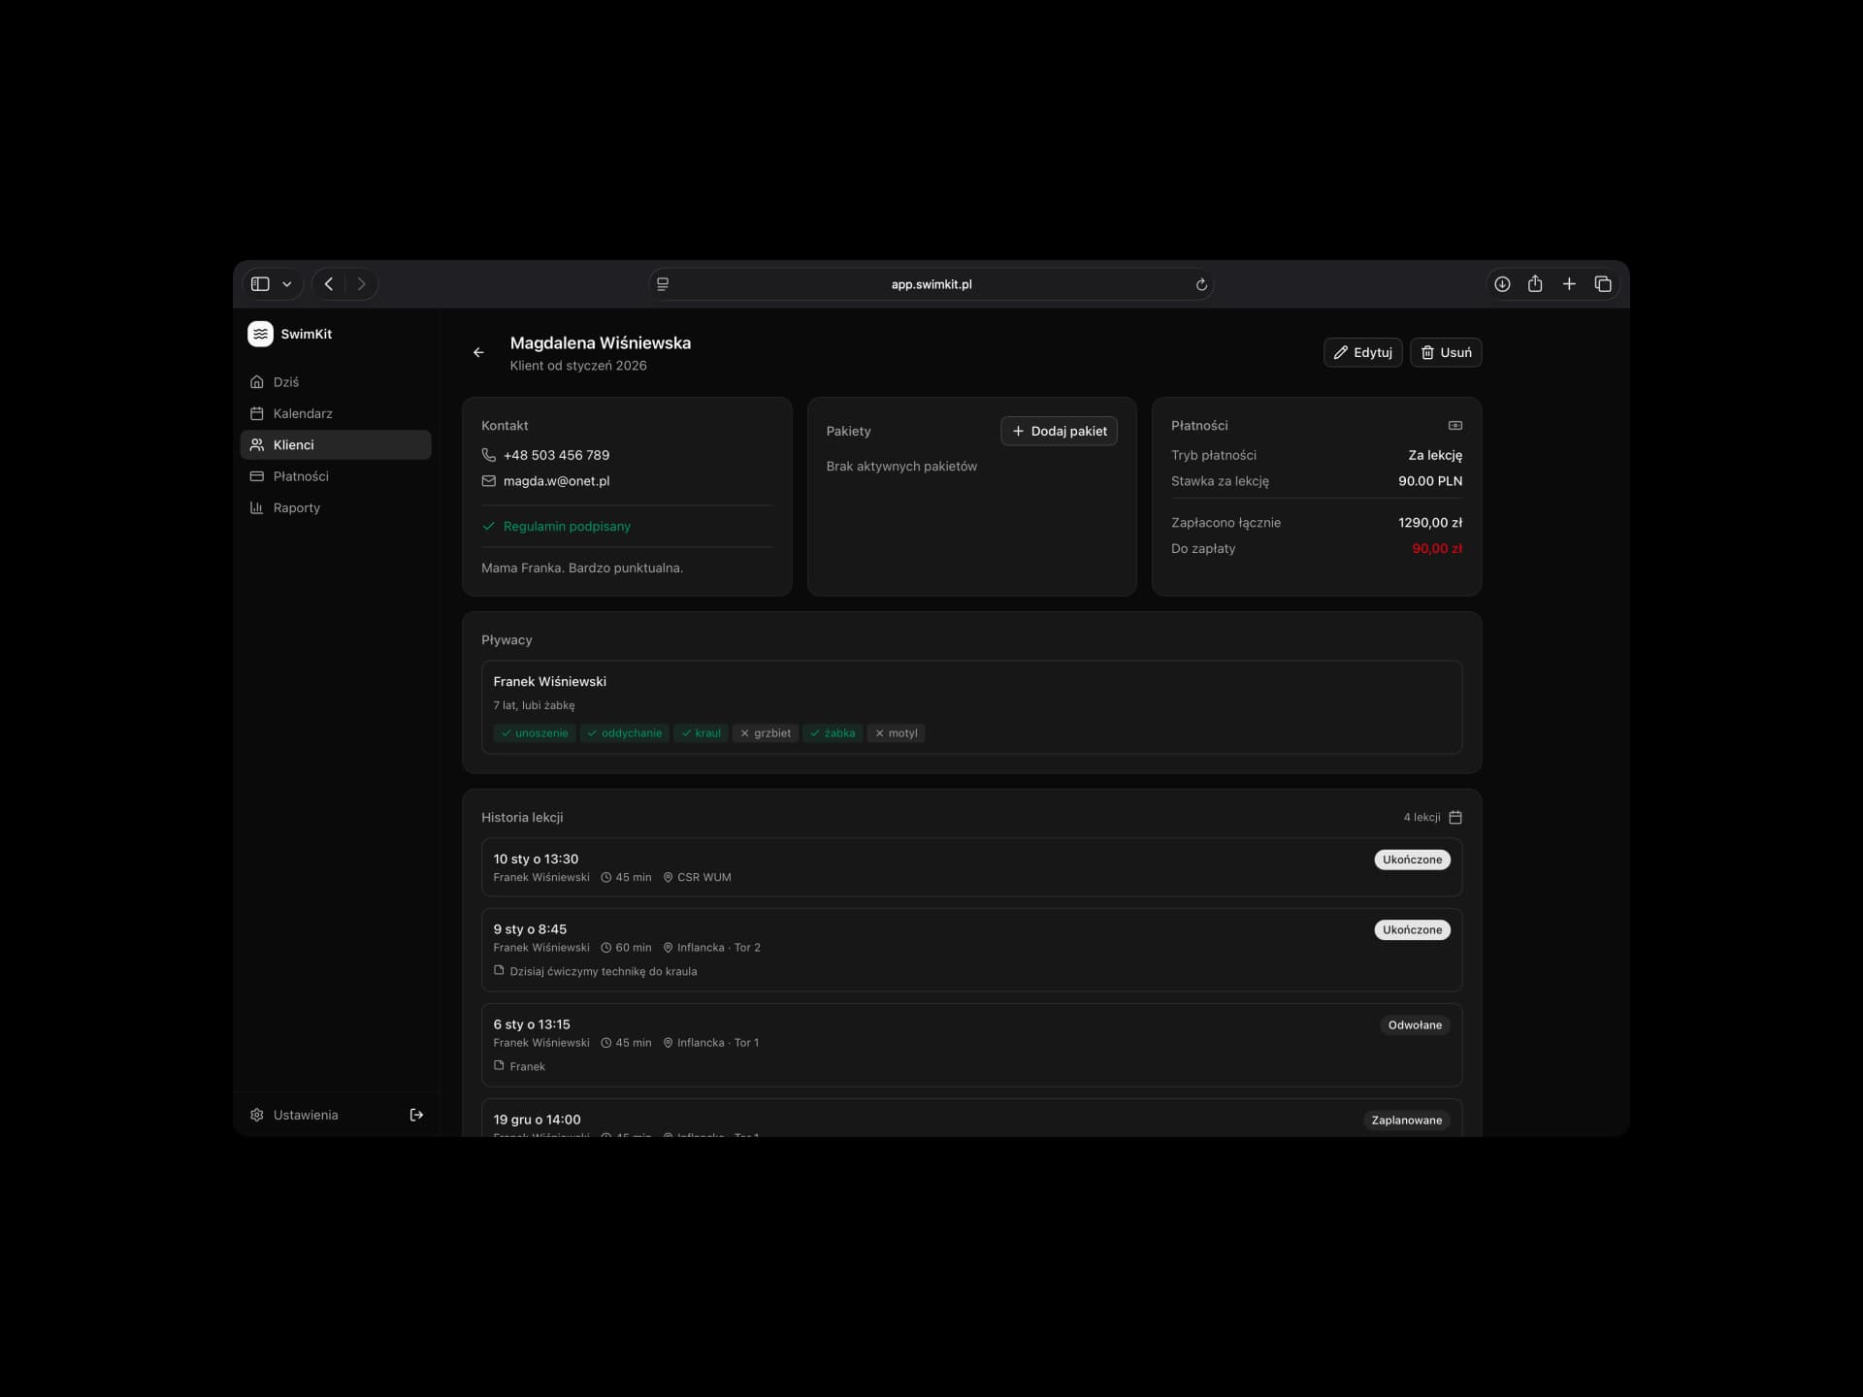Image resolution: width=1863 pixels, height=1397 pixels.
Task: Enable the 'grzbiet' skill tag
Action: [x=766, y=732]
